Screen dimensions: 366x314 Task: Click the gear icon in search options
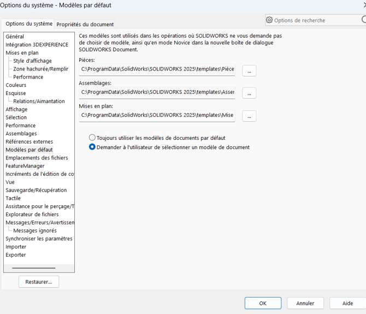269,20
